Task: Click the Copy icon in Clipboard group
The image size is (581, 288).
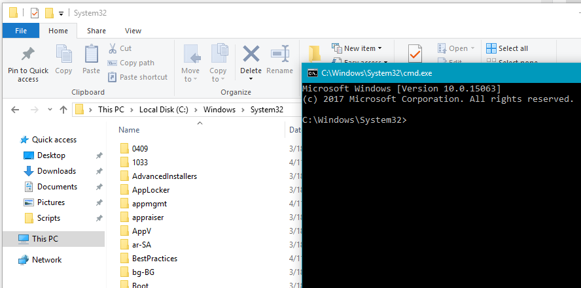Action: [63, 56]
